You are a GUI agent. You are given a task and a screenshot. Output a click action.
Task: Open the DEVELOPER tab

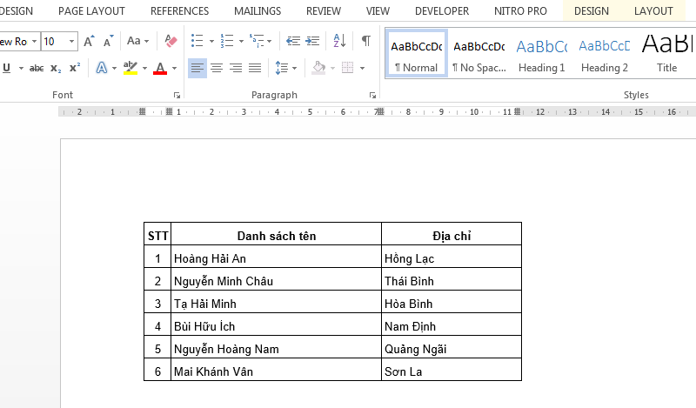click(x=442, y=11)
